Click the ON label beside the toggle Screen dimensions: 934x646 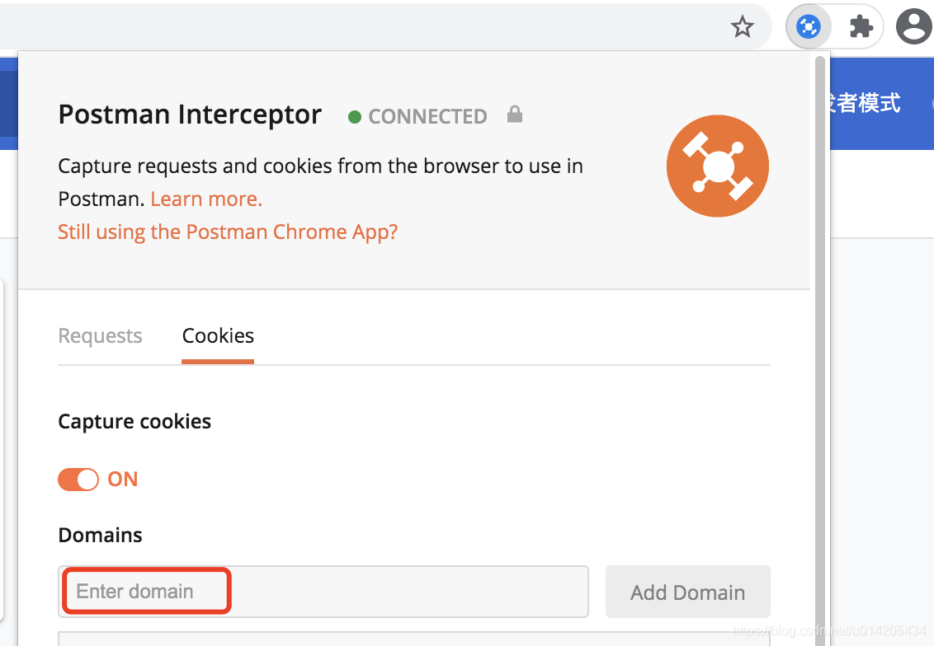click(123, 479)
